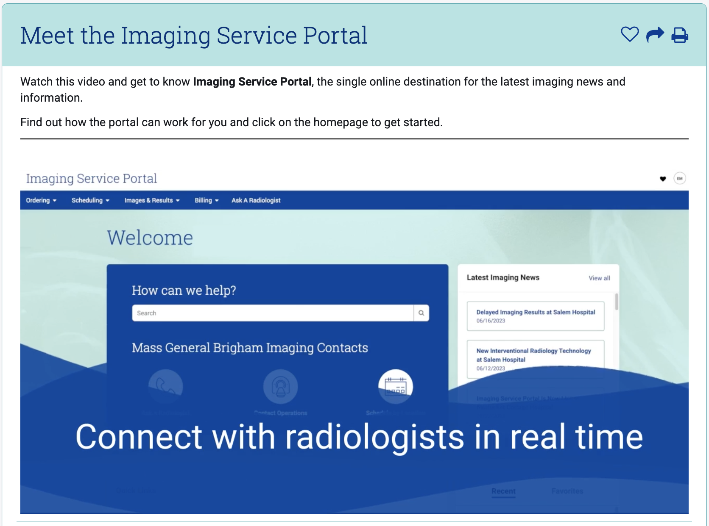Click the Welcome heading
Viewport: 709px width, 526px height.
(x=150, y=238)
